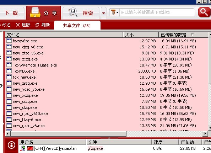The width and height of the screenshot is (211, 153).
Task: Click the 16.00 MB (35.62 MB) transfer cell
Action: click(178, 114)
